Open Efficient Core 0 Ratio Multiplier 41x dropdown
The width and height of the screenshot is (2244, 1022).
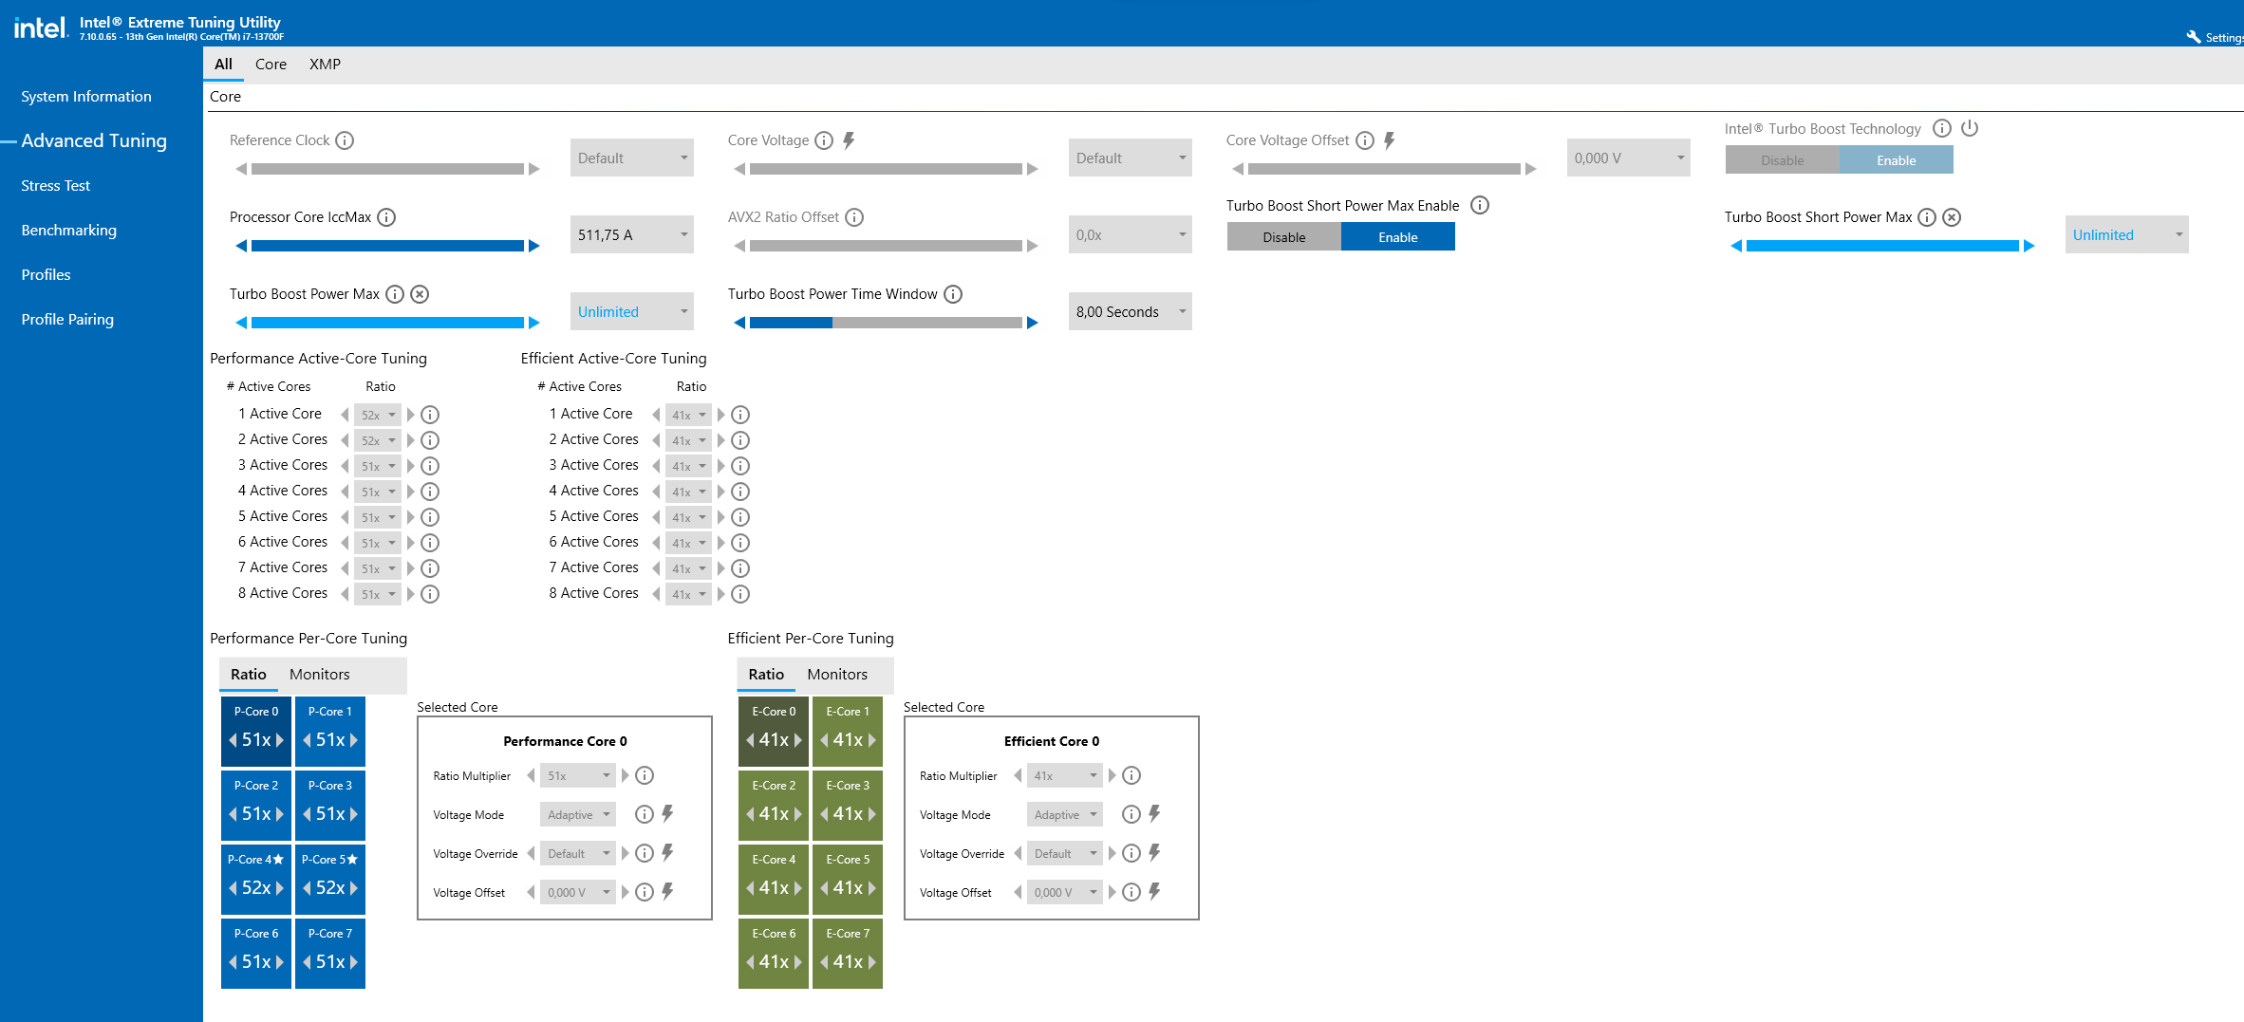coord(1065,775)
